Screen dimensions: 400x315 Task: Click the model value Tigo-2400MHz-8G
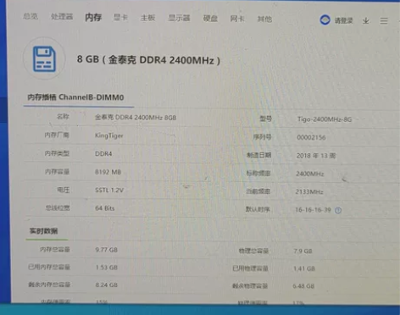[x=325, y=119]
